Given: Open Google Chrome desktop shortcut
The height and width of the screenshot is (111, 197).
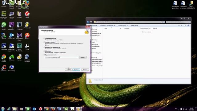Looking at the screenshot, I should (4, 58).
